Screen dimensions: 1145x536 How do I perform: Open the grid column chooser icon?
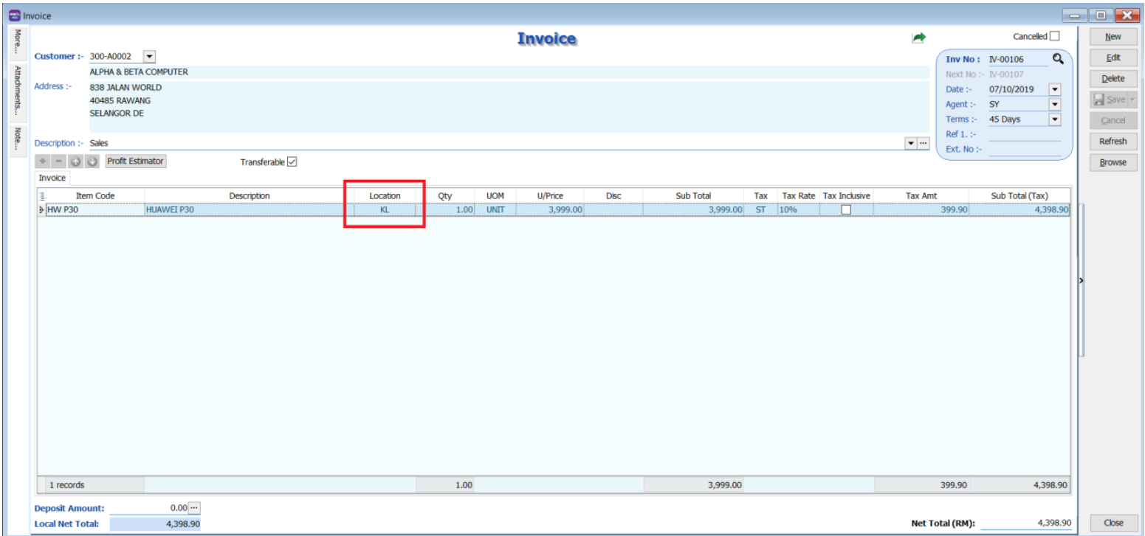pyautogui.click(x=42, y=196)
